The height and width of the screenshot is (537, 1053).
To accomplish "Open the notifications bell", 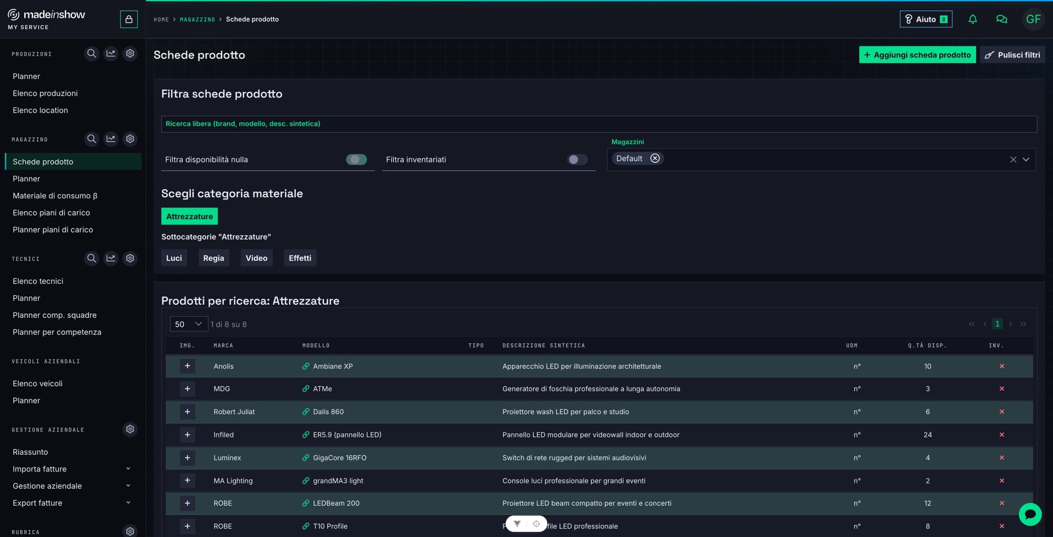I will [x=972, y=19].
